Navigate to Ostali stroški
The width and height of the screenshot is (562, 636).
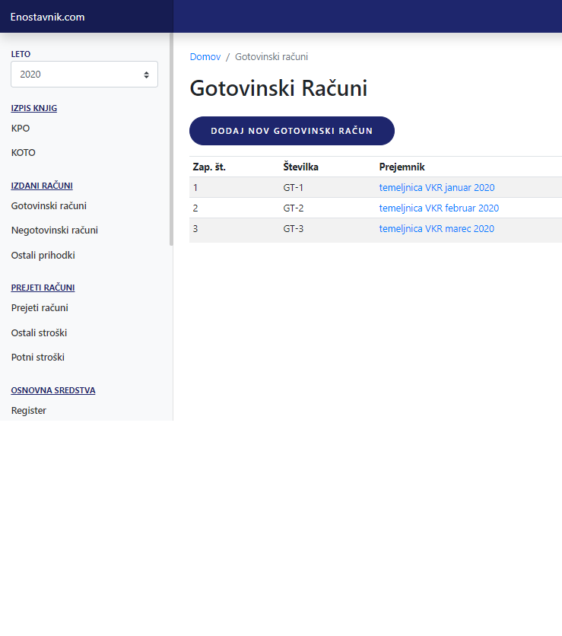(40, 333)
